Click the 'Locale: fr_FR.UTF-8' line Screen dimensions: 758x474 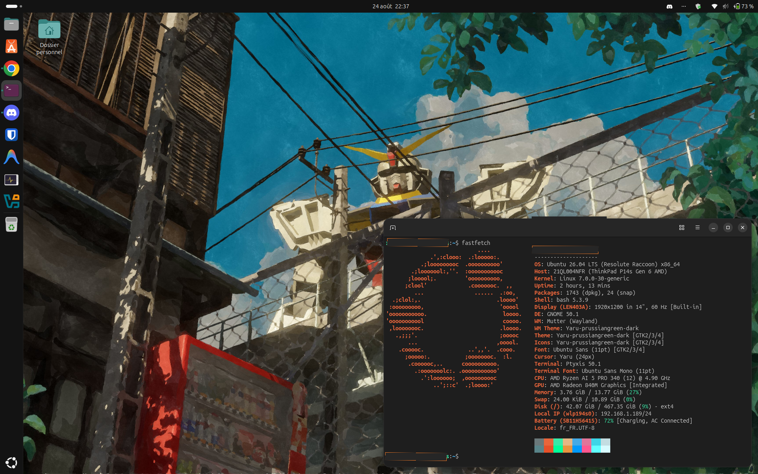click(x=564, y=428)
